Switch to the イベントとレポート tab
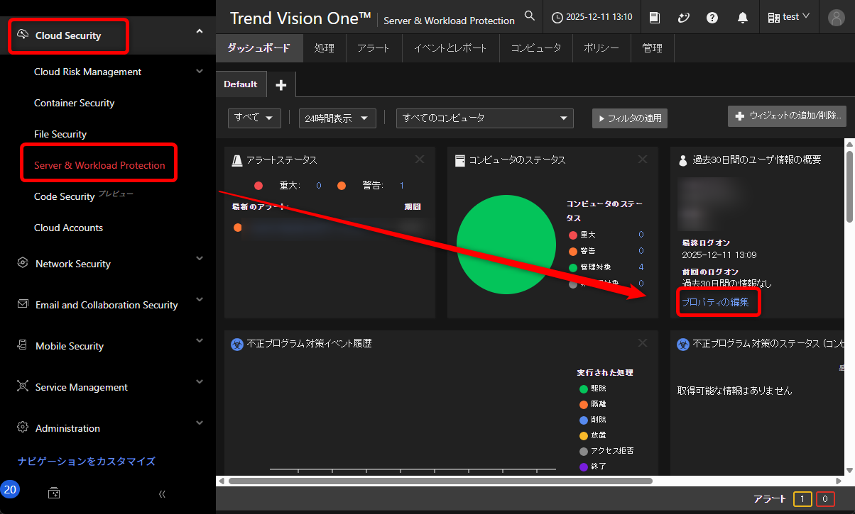855x514 pixels. click(x=451, y=48)
